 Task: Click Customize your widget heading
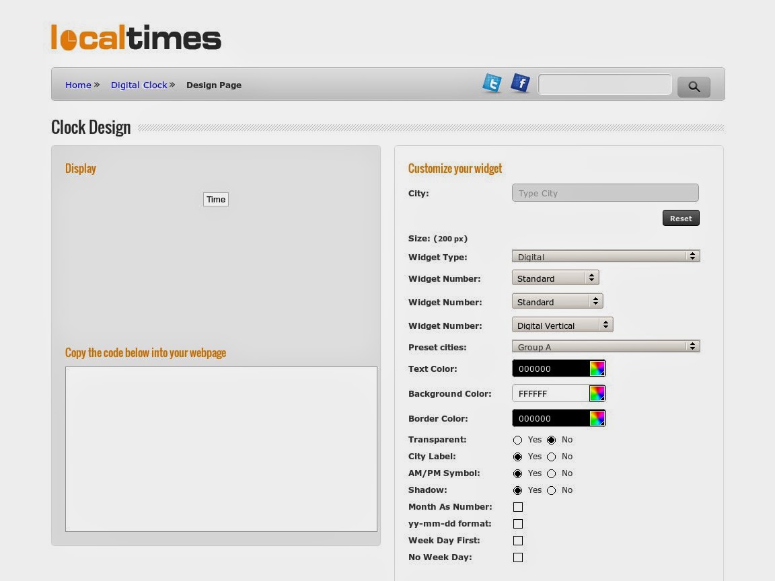[455, 169]
